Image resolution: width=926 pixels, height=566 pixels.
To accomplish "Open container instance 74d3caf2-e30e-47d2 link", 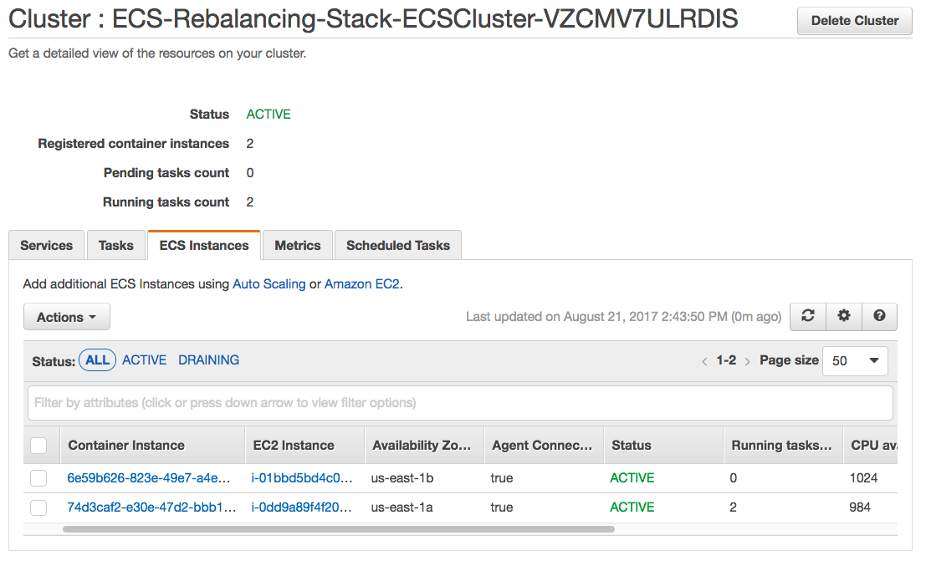I will [x=151, y=507].
